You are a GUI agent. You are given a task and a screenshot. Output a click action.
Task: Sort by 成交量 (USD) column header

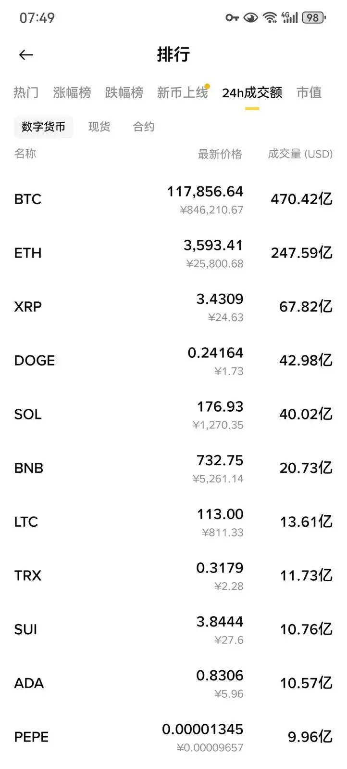click(300, 154)
